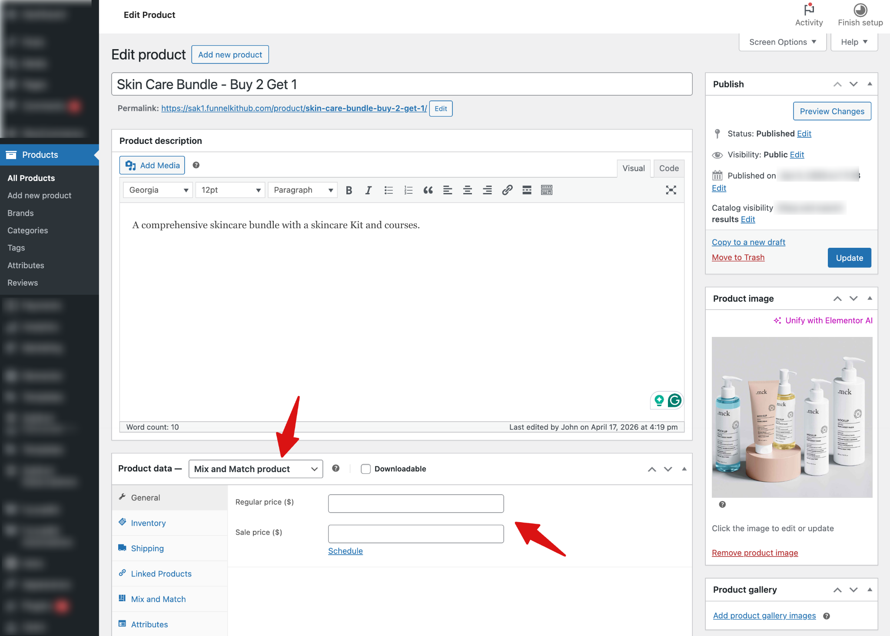The image size is (890, 636).
Task: Align text to center
Action: tap(467, 190)
